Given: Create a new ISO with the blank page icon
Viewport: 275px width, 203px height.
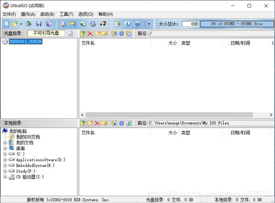Looking at the screenshot, I should point(7,24).
